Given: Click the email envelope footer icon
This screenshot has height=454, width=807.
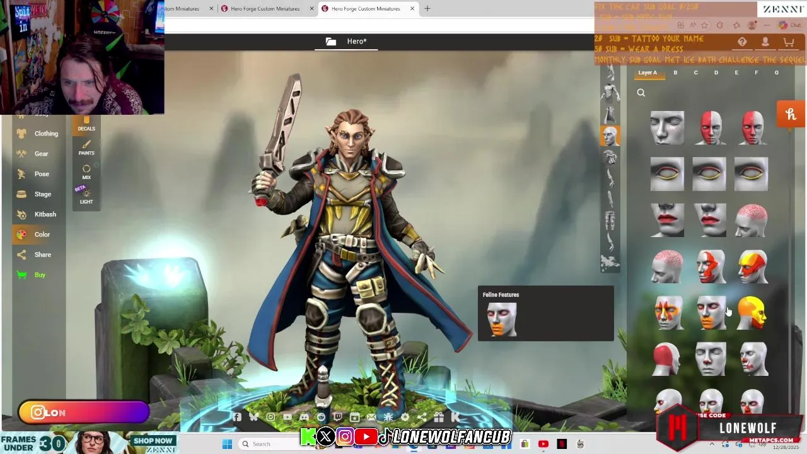Looking at the screenshot, I should (x=371, y=417).
